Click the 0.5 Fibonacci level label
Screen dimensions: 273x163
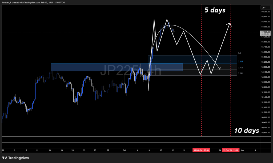point(239,53)
